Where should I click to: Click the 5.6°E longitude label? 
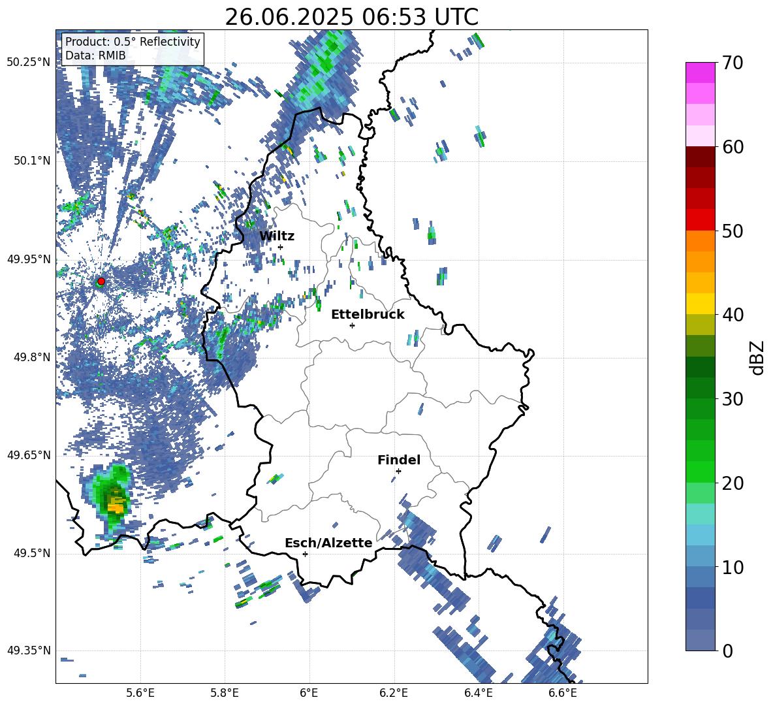[x=140, y=693]
